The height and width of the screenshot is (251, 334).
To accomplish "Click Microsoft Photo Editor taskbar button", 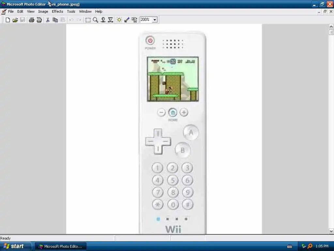I will click(x=60, y=246).
